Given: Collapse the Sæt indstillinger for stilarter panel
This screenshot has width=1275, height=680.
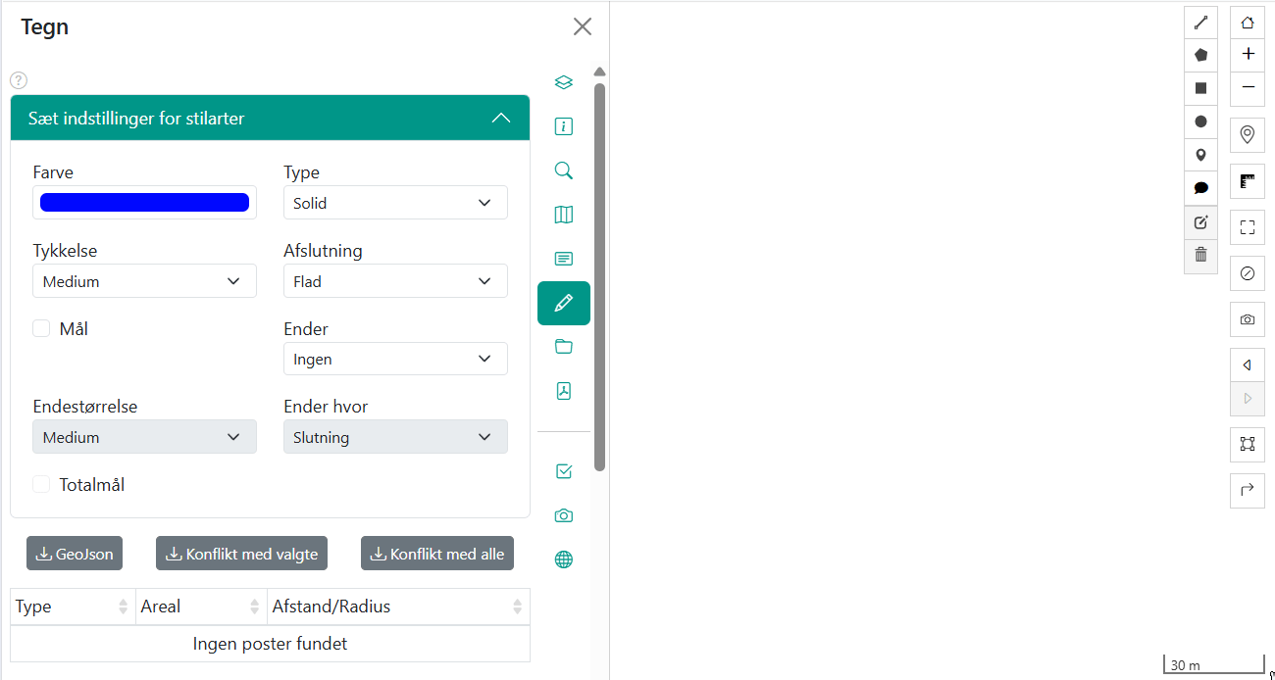Looking at the screenshot, I should [x=500, y=119].
